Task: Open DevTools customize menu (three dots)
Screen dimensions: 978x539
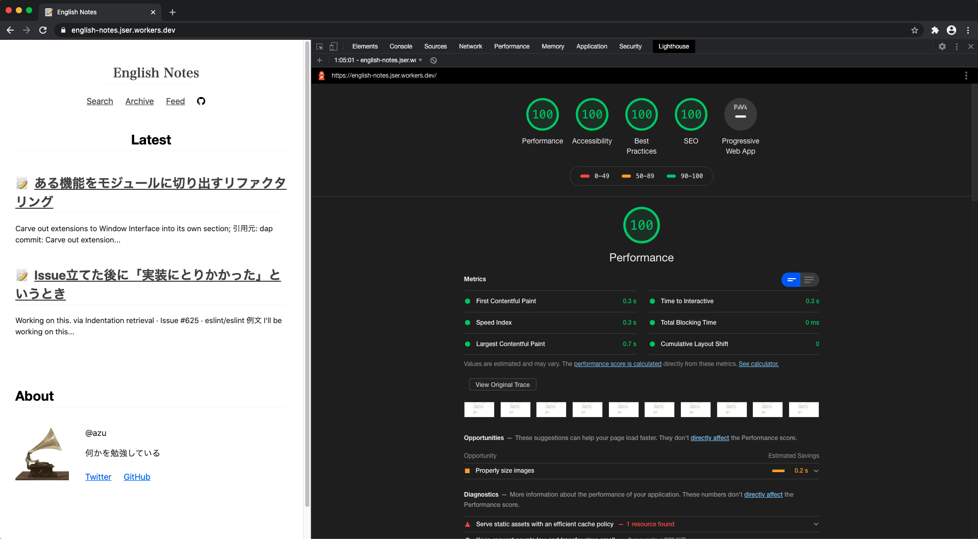Action: [x=957, y=46]
